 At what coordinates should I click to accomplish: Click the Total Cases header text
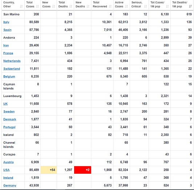[30, 4]
